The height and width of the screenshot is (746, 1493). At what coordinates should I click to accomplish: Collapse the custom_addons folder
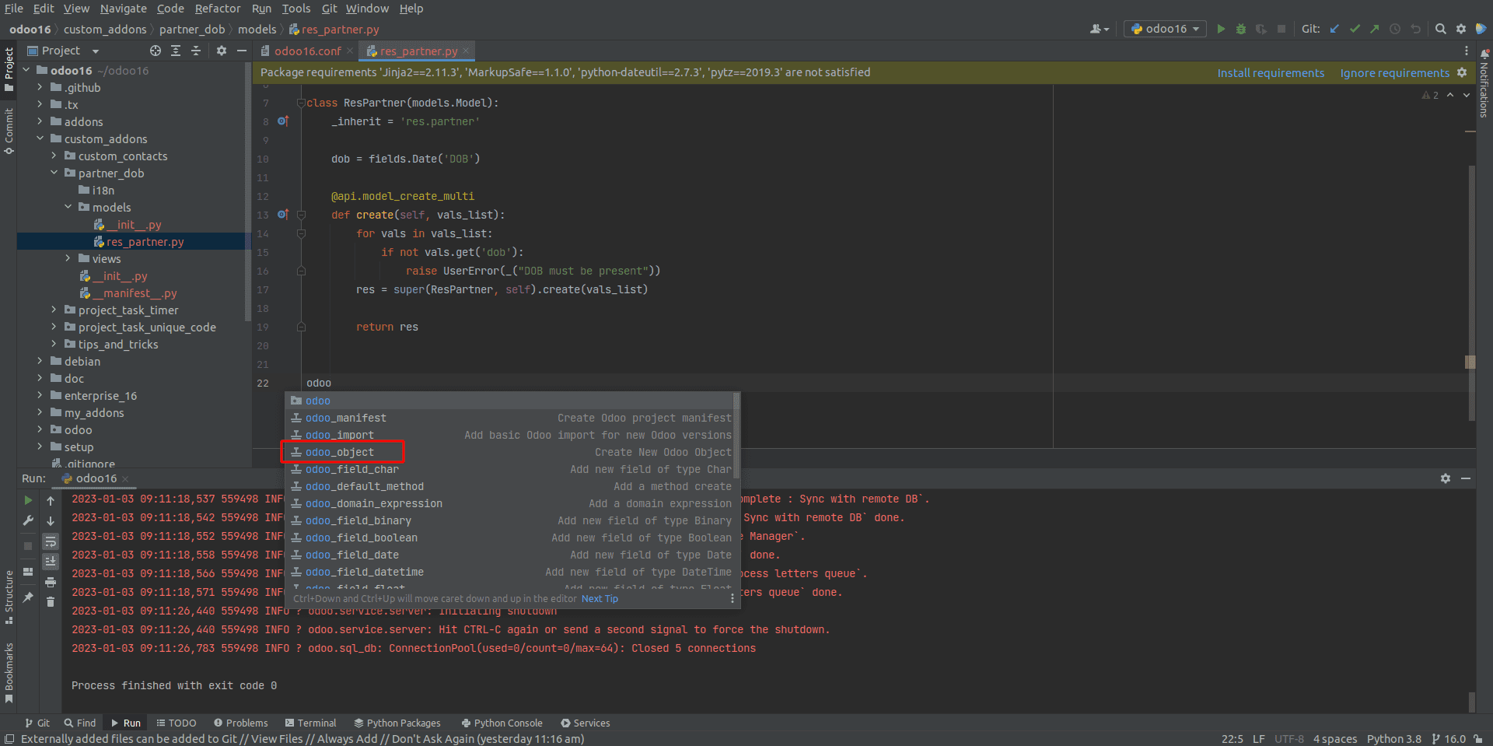40,138
